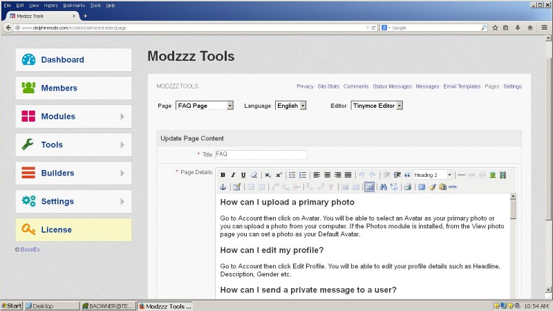Click the FAQ title input field
This screenshot has width=553, height=311.
click(x=261, y=154)
